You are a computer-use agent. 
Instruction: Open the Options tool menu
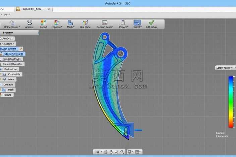[x=57, y=24]
